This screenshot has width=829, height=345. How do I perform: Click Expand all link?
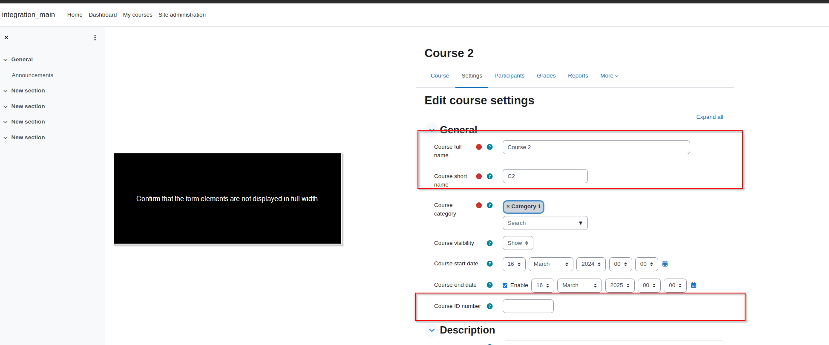(709, 117)
